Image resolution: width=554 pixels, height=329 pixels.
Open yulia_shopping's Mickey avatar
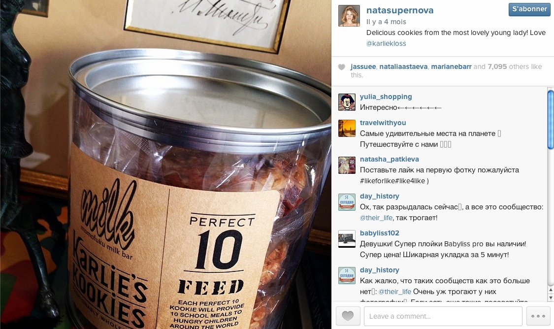347,102
